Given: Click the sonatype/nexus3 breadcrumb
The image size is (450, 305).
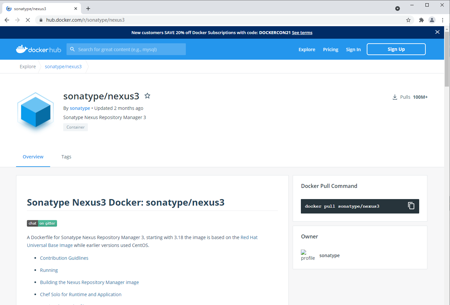Looking at the screenshot, I should 63,67.
